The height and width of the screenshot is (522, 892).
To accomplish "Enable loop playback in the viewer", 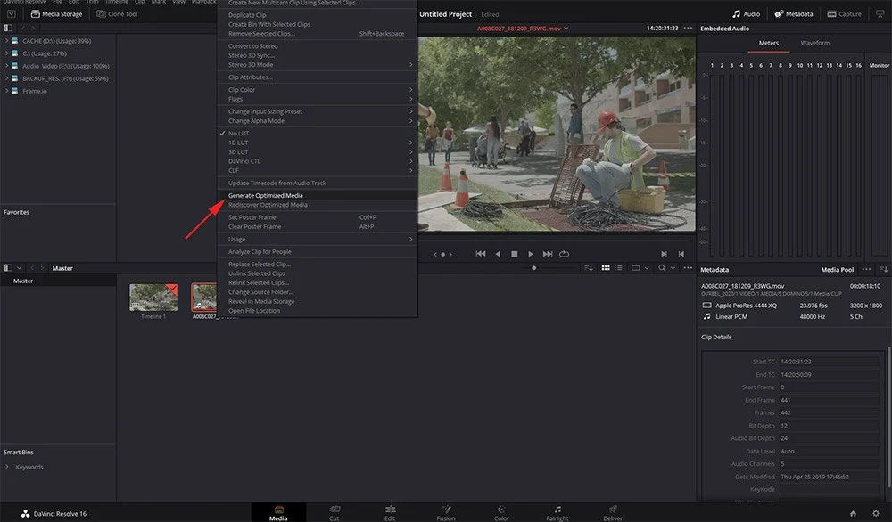I will (x=565, y=254).
